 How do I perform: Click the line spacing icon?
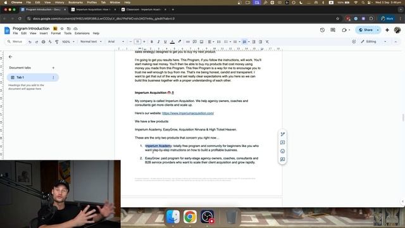click(219, 42)
